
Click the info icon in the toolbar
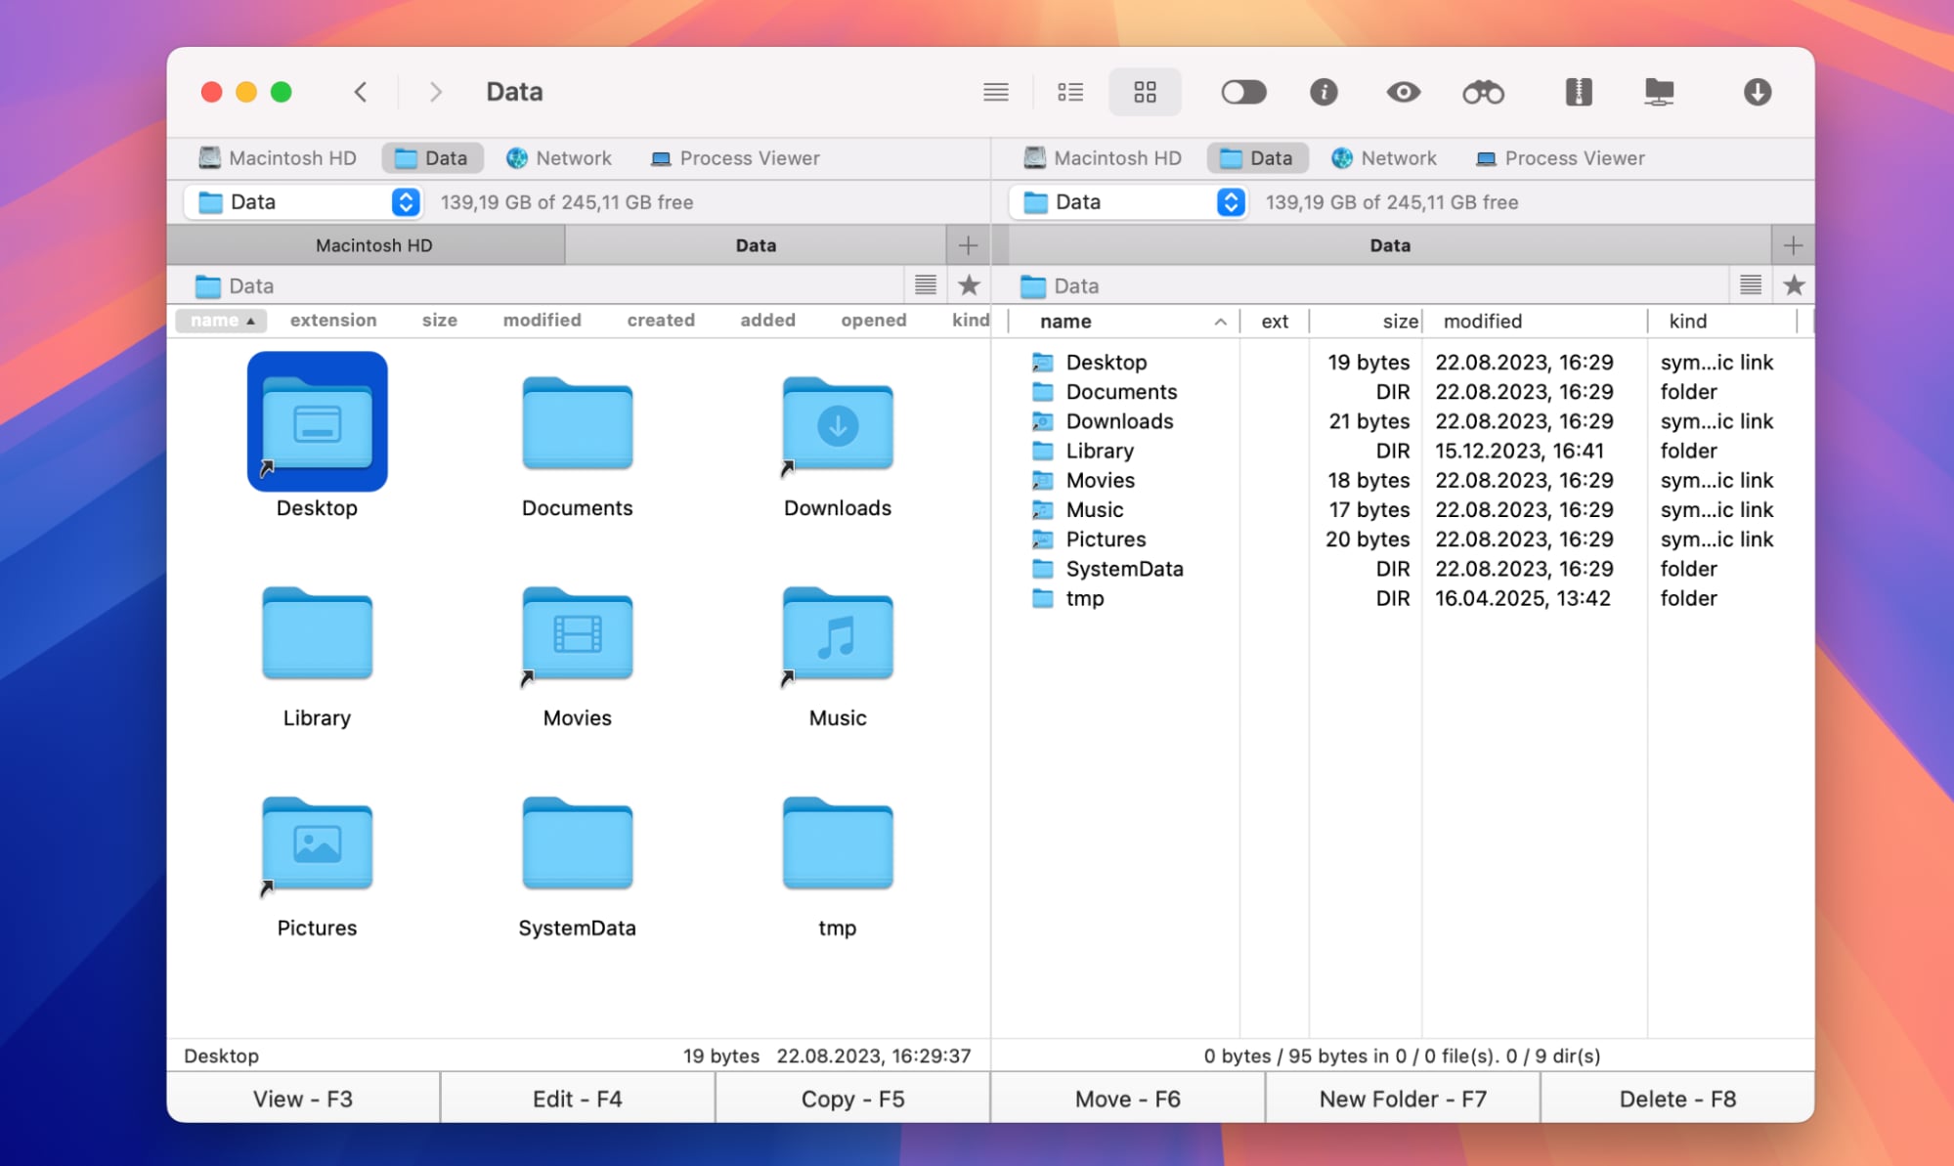[x=1324, y=92]
